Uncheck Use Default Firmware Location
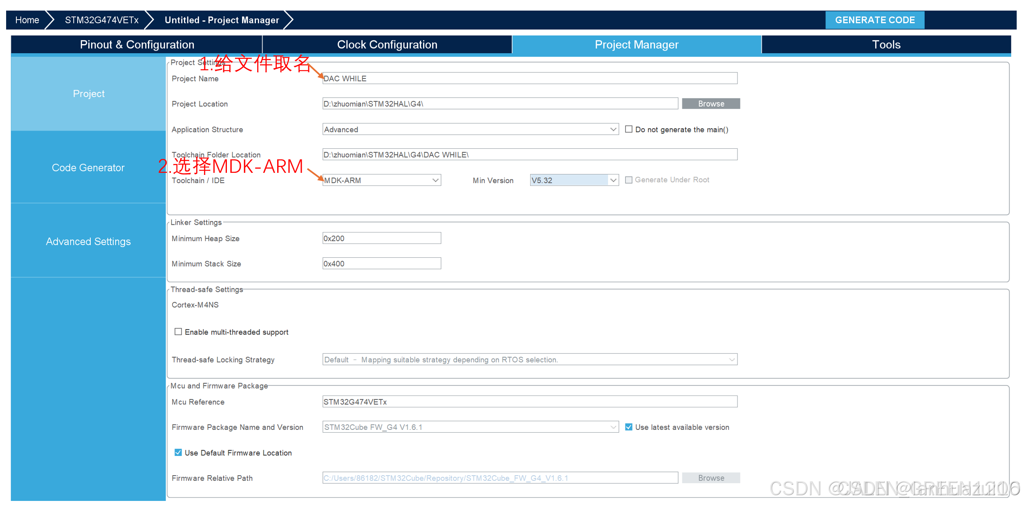 (178, 452)
